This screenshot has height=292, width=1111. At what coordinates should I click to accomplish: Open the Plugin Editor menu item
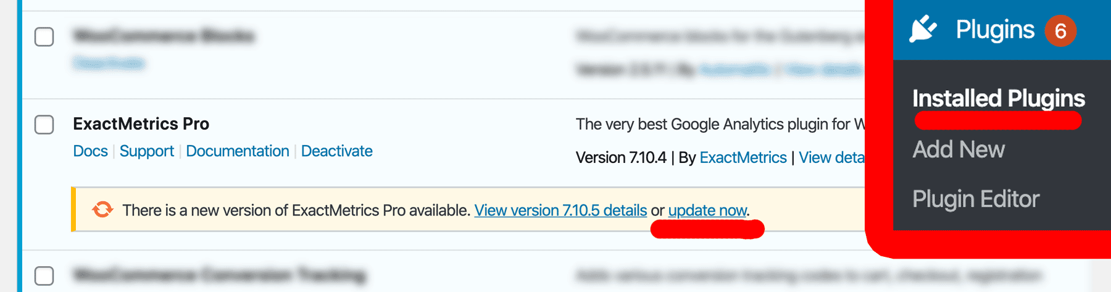click(976, 199)
